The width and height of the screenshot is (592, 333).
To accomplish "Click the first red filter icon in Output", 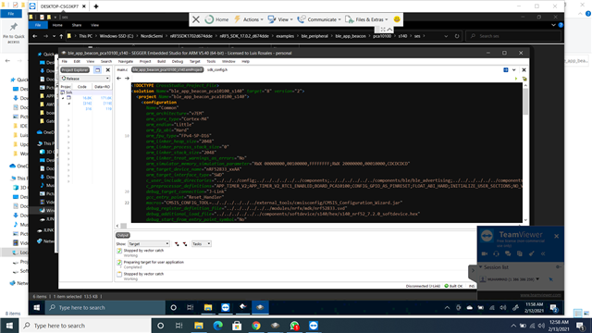I will [177, 244].
